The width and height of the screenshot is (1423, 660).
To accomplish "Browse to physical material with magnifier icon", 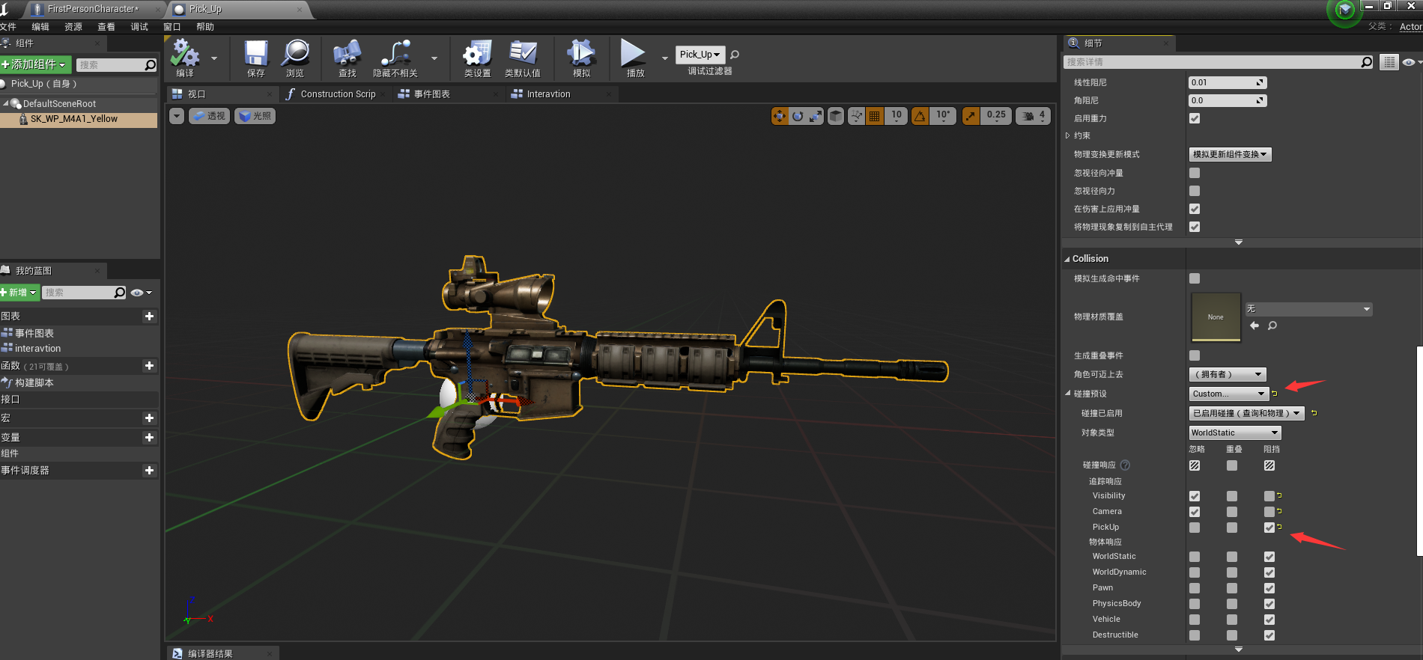I will (1272, 326).
